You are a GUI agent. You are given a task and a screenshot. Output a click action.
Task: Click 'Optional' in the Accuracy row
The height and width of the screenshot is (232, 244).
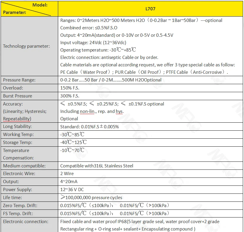point(69,119)
